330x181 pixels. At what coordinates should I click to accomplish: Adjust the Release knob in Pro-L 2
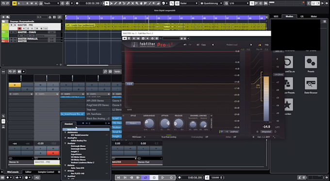pyautogui.click(x=179, y=123)
